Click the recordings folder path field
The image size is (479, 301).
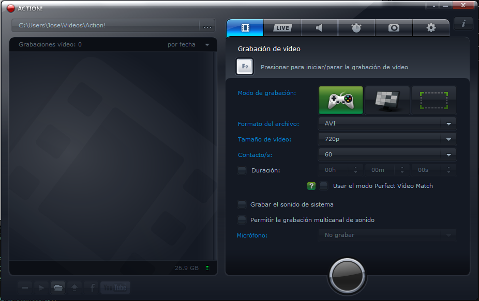coord(106,25)
